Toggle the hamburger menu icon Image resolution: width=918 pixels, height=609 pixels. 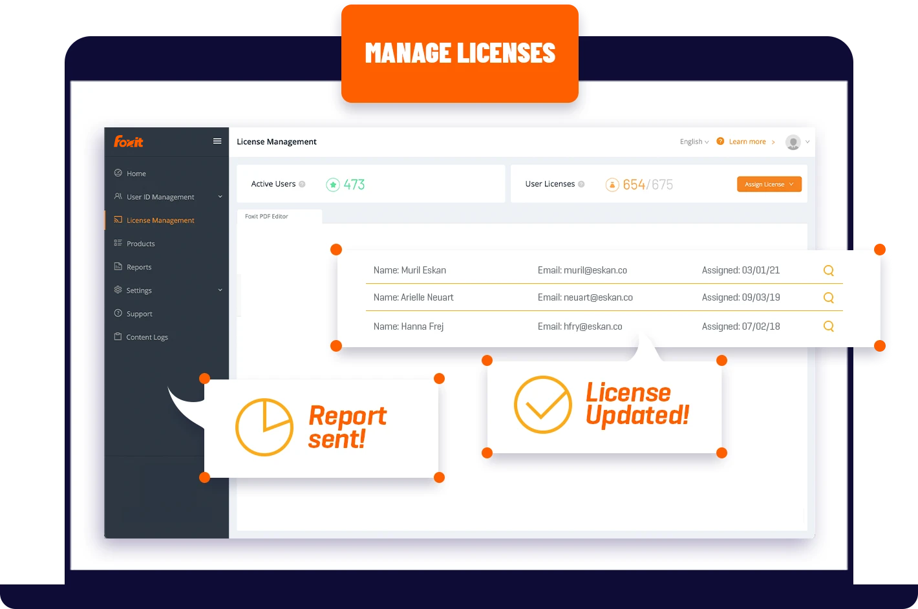[217, 141]
